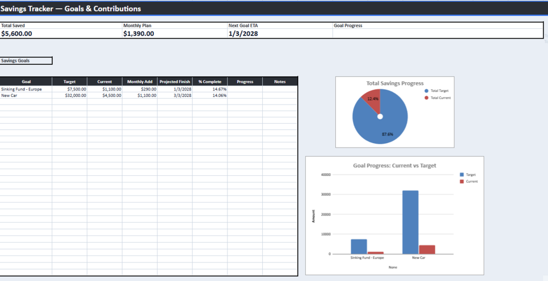548x281 pixels.
Task: Click the Sinking Fund - Europe axis label
Action: (x=367, y=258)
